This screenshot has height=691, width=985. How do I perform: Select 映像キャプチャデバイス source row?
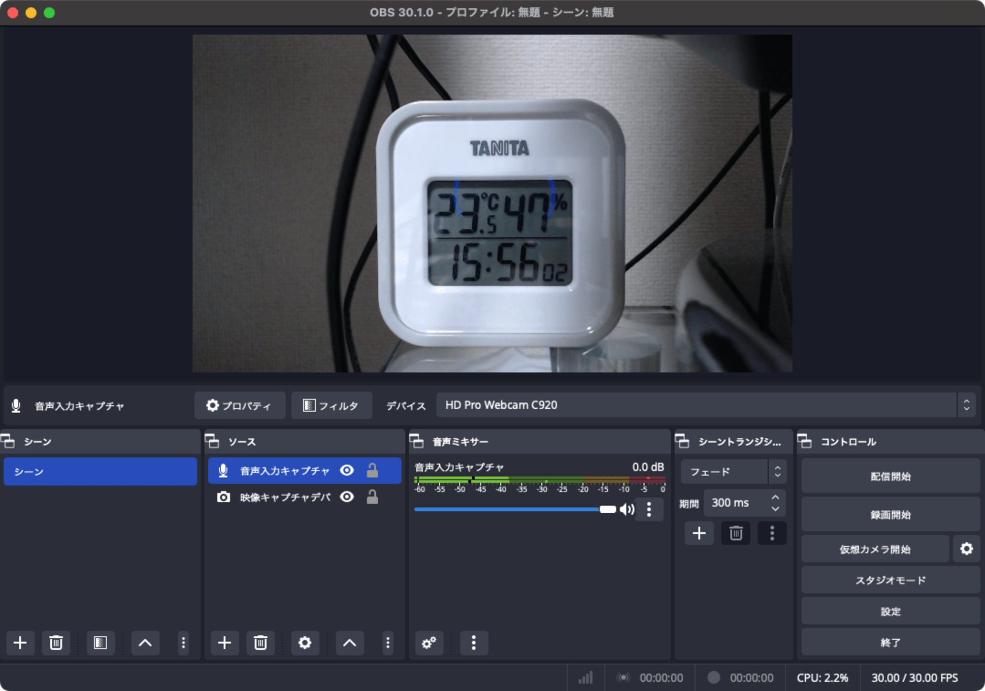305,497
